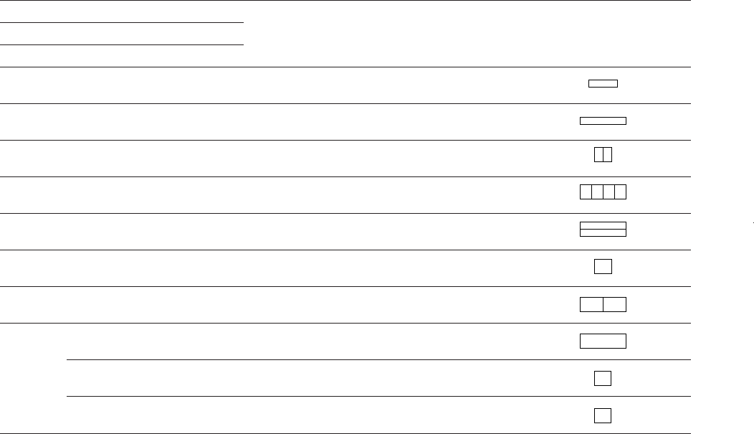Click the blank field between the two short top-left lines

[x=122, y=34]
